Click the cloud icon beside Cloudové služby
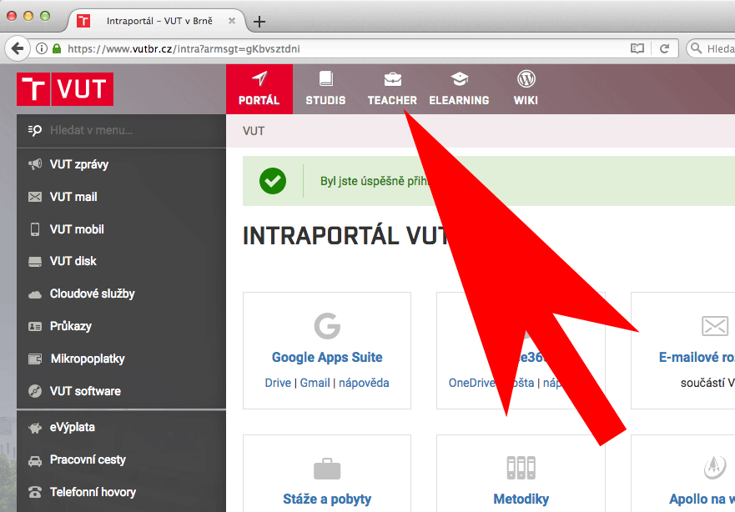This screenshot has height=512, width=735. pos(35,294)
